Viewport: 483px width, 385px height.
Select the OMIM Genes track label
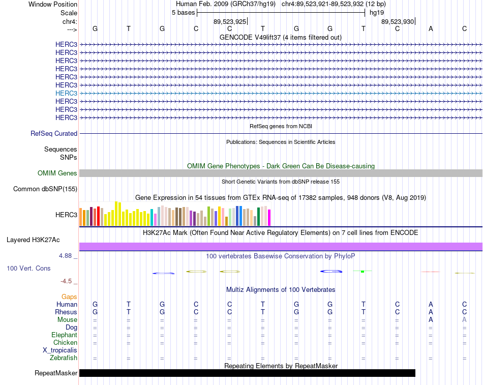click(57, 173)
